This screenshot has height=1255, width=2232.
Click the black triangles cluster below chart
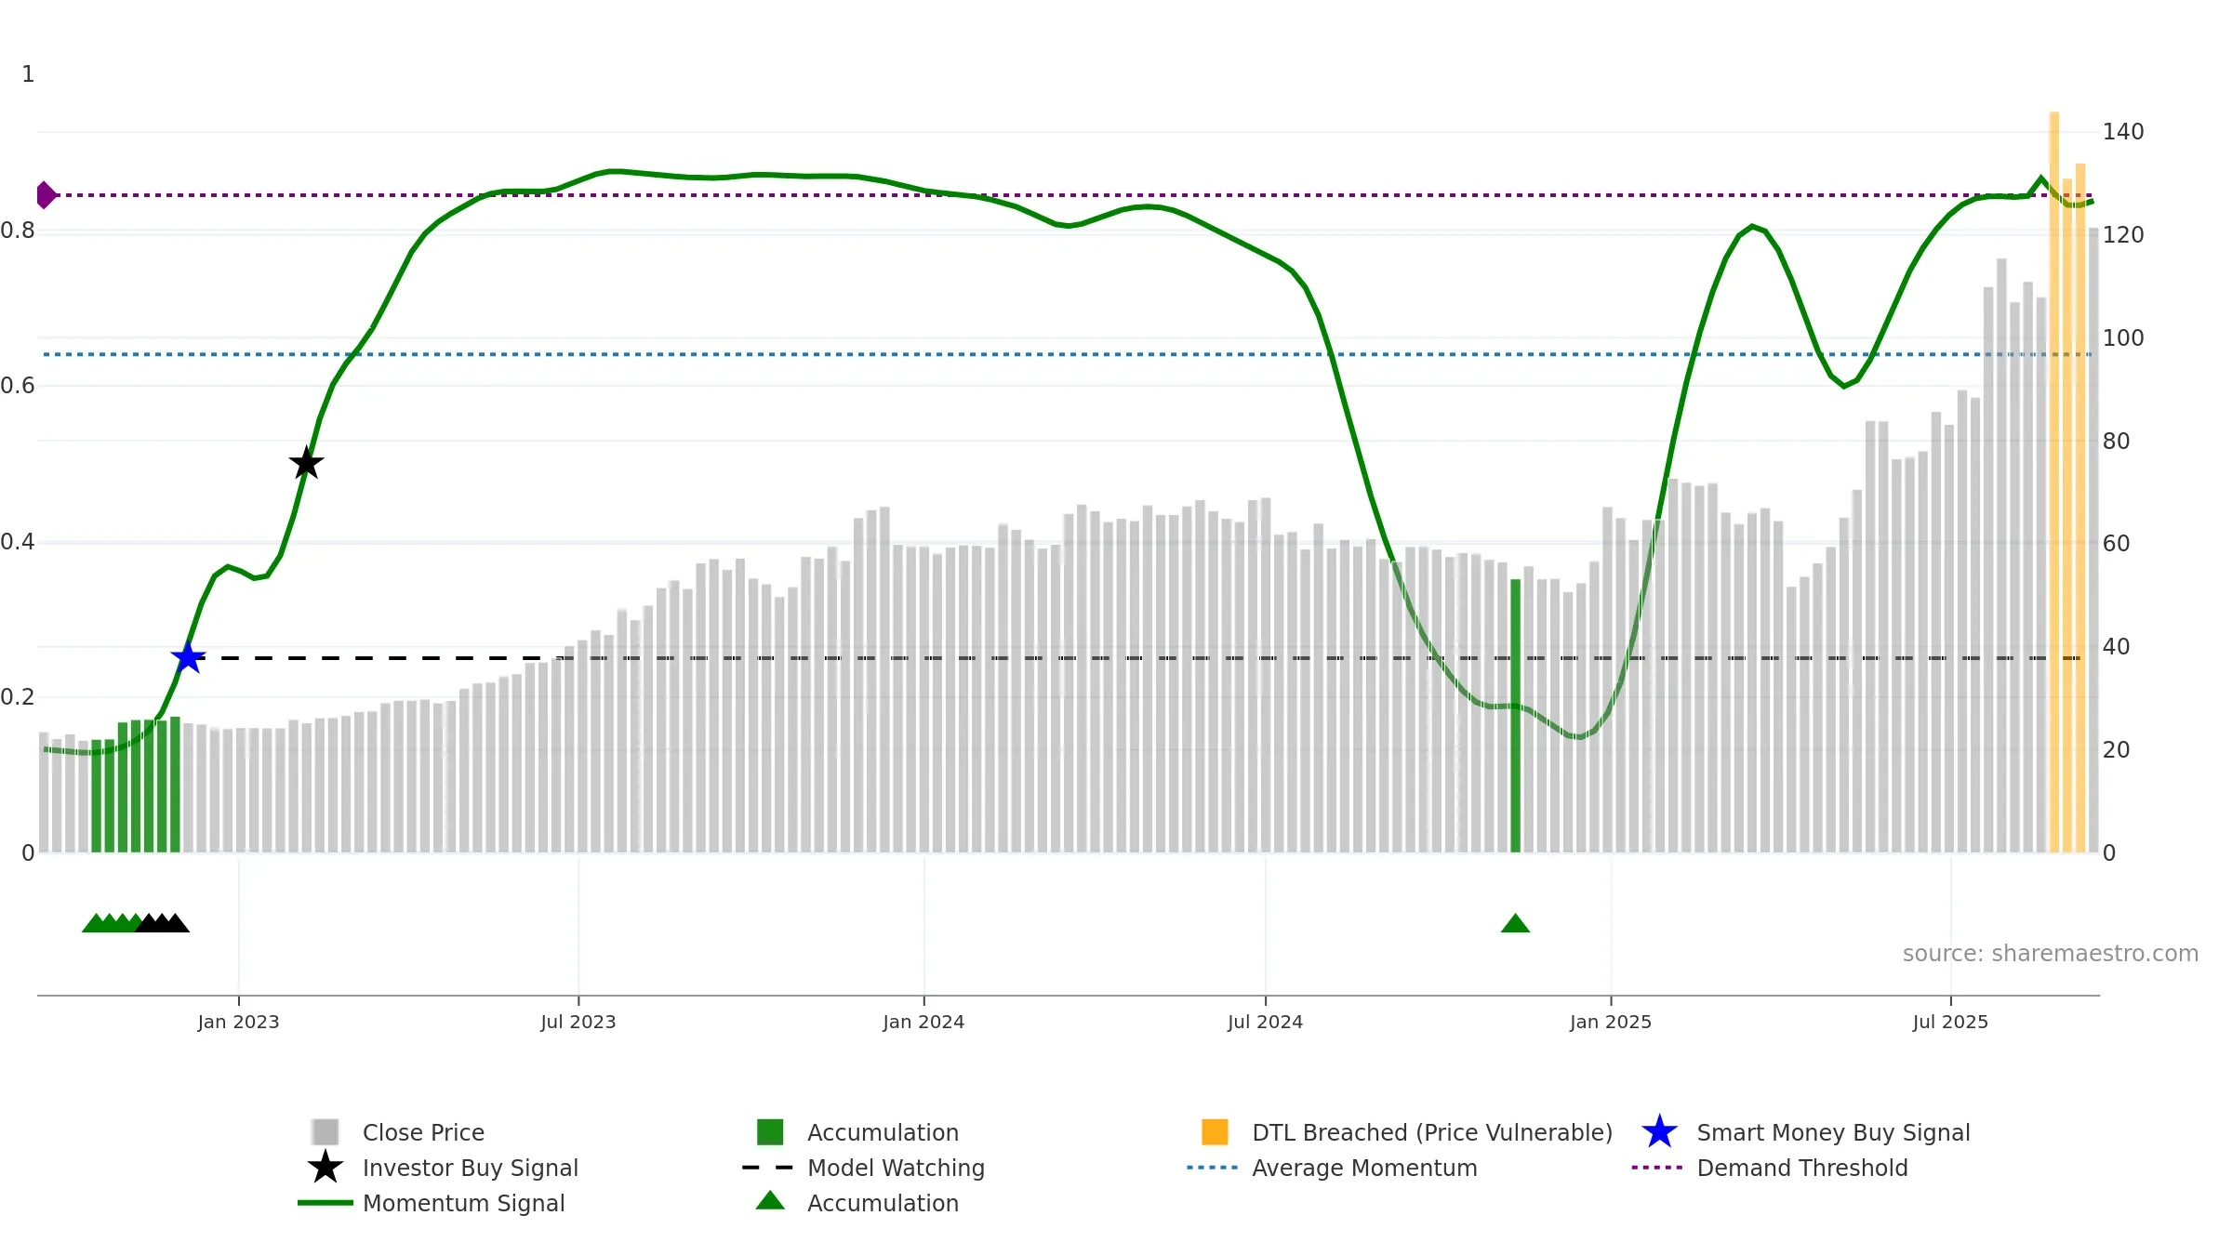pyautogui.click(x=163, y=924)
